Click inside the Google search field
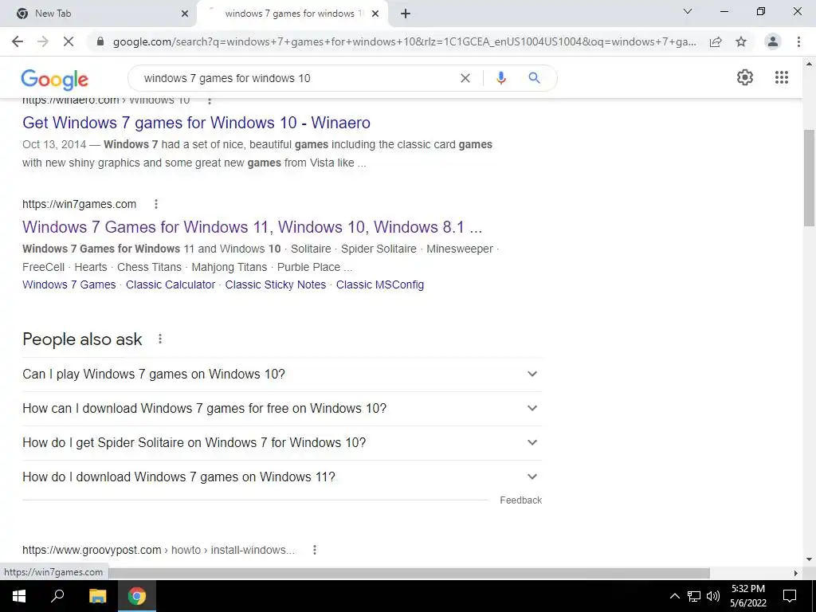 296,78
